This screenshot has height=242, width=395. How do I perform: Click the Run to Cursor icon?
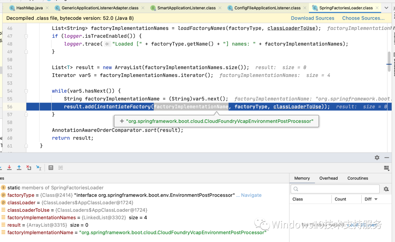coord(38,168)
